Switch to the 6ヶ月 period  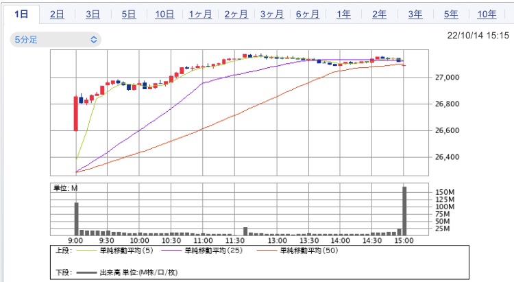pyautogui.click(x=308, y=14)
